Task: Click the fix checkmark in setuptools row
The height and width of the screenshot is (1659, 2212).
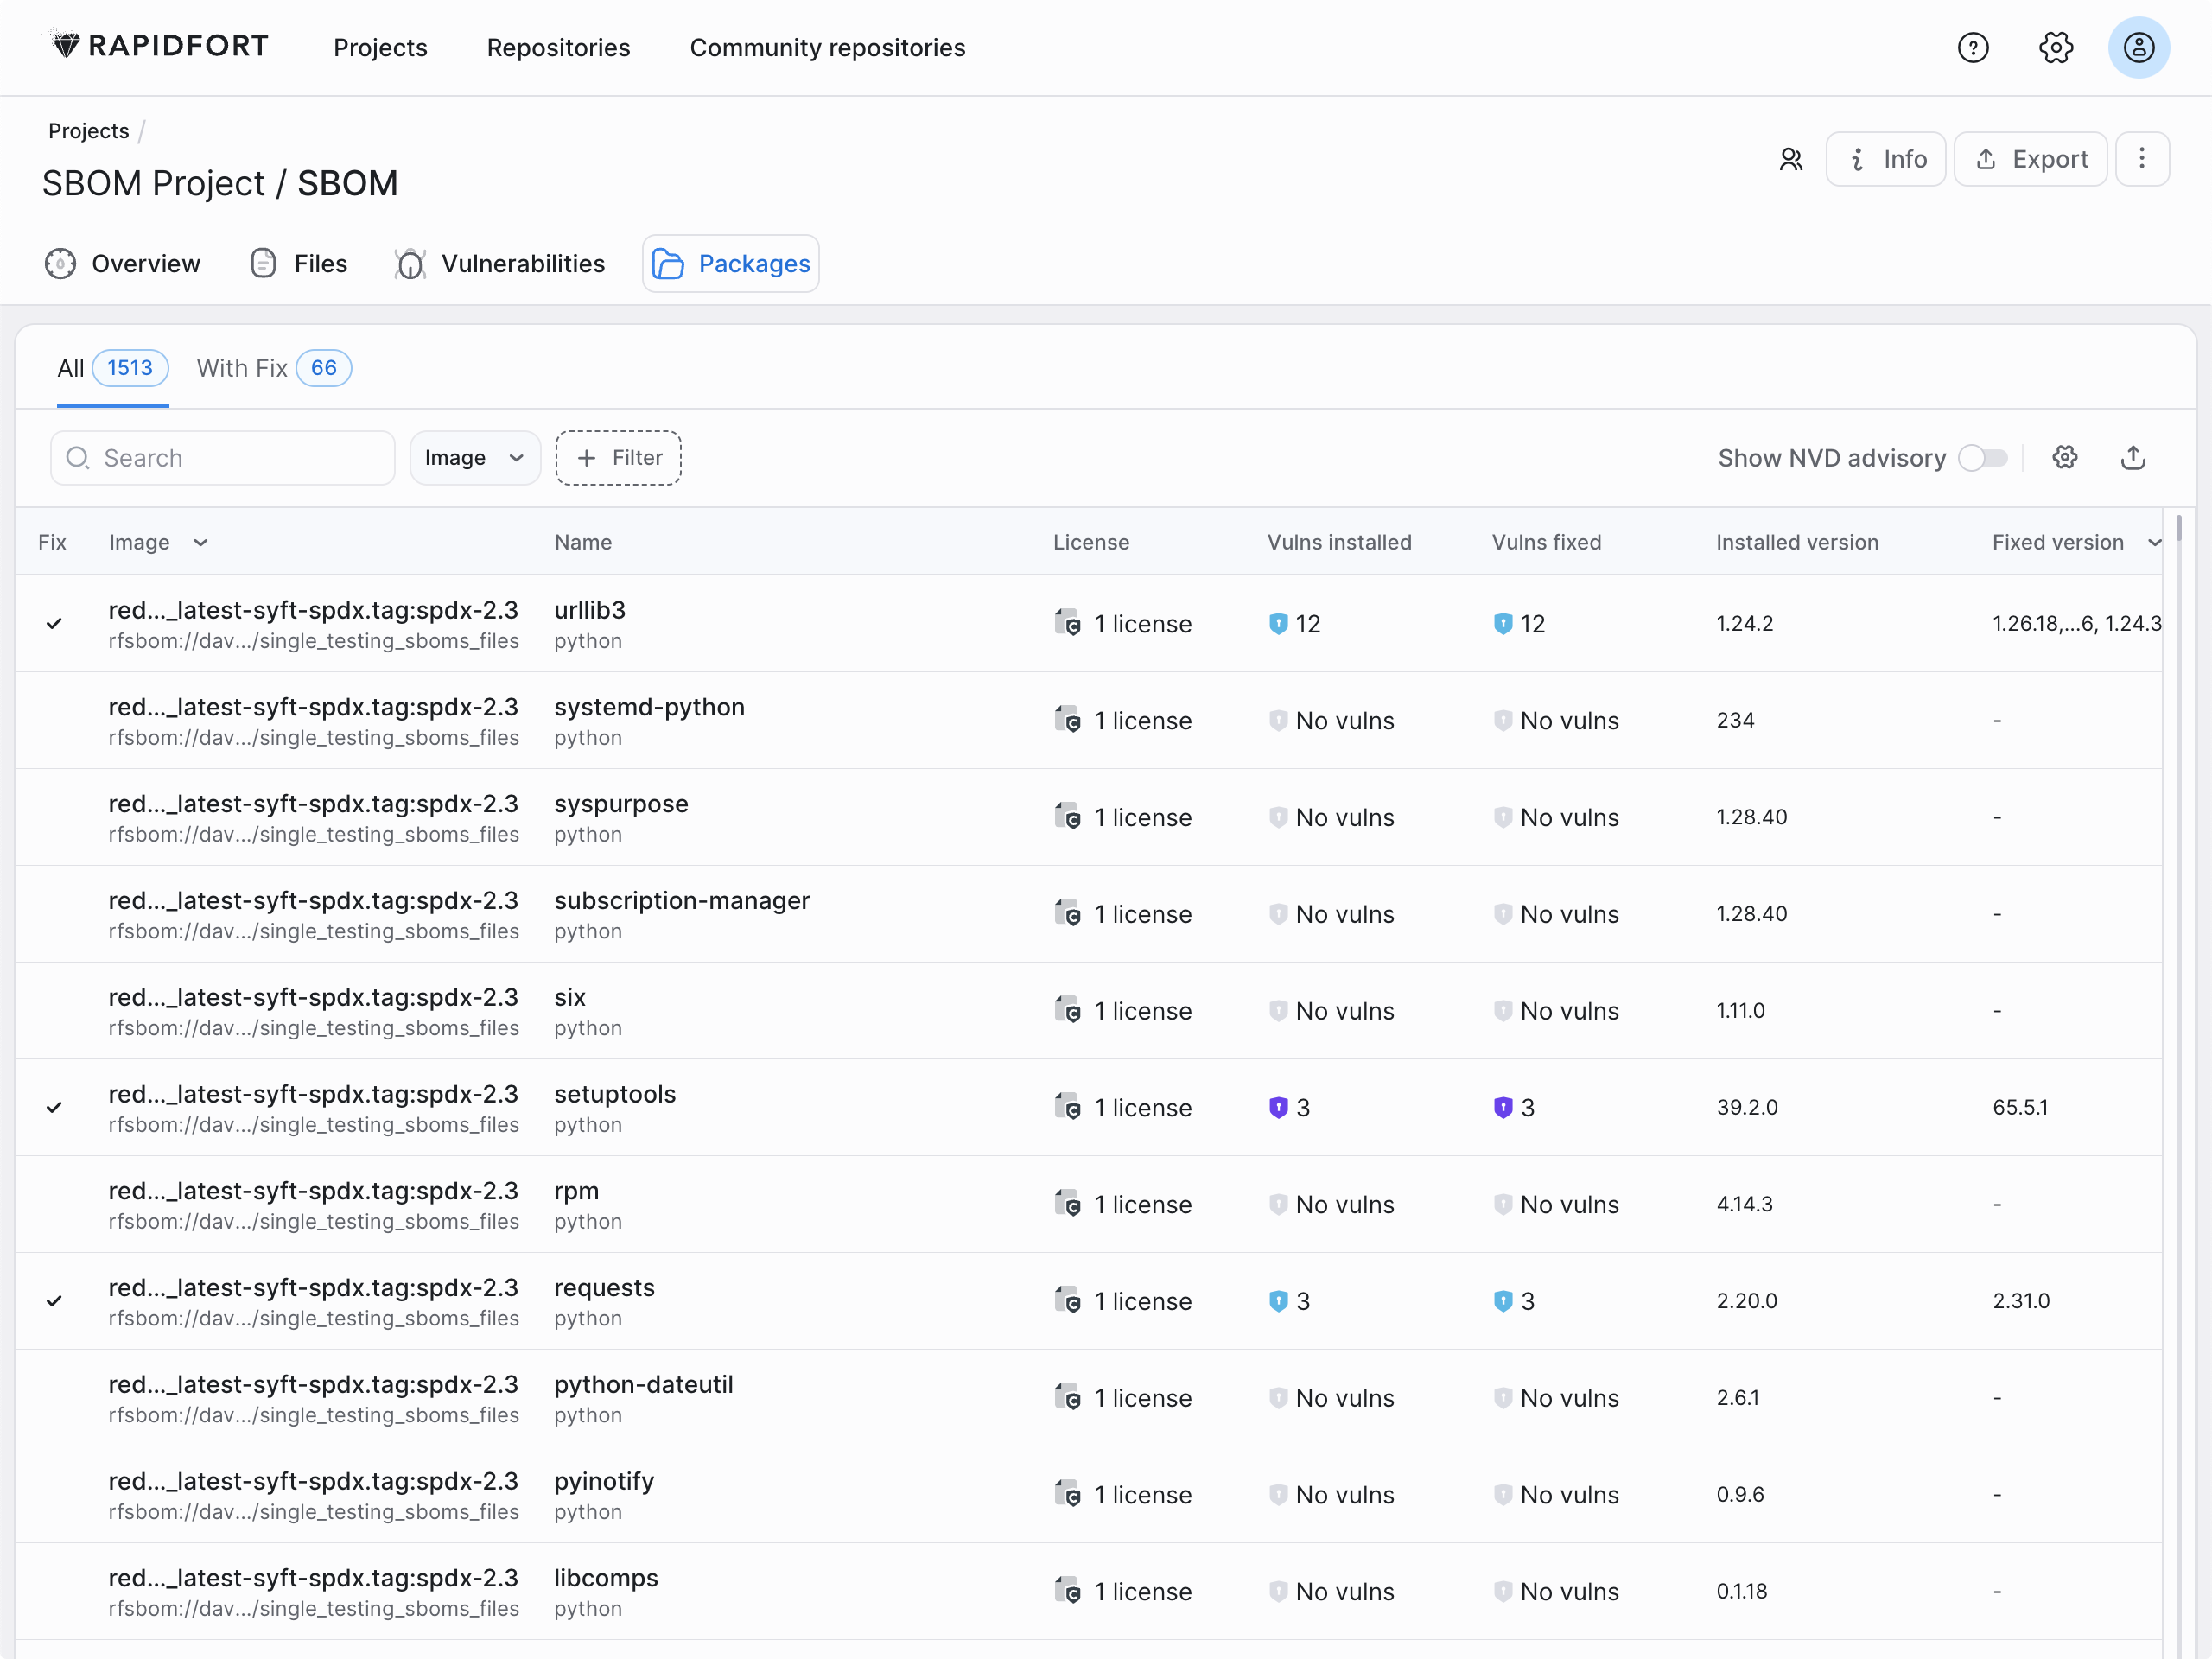Action: click(x=54, y=1107)
